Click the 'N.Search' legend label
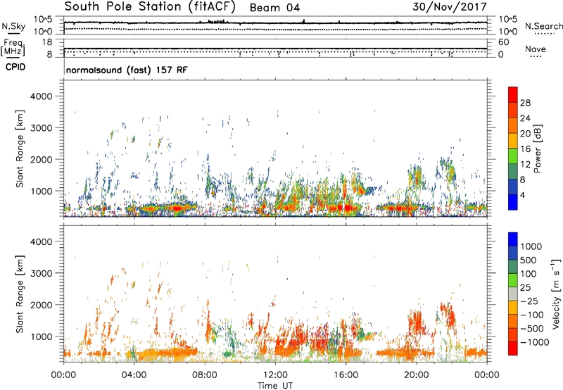The image size is (563, 390). 543,26
